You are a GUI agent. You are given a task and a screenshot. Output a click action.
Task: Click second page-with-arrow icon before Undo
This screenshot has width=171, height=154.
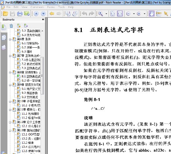tap(75, 14)
